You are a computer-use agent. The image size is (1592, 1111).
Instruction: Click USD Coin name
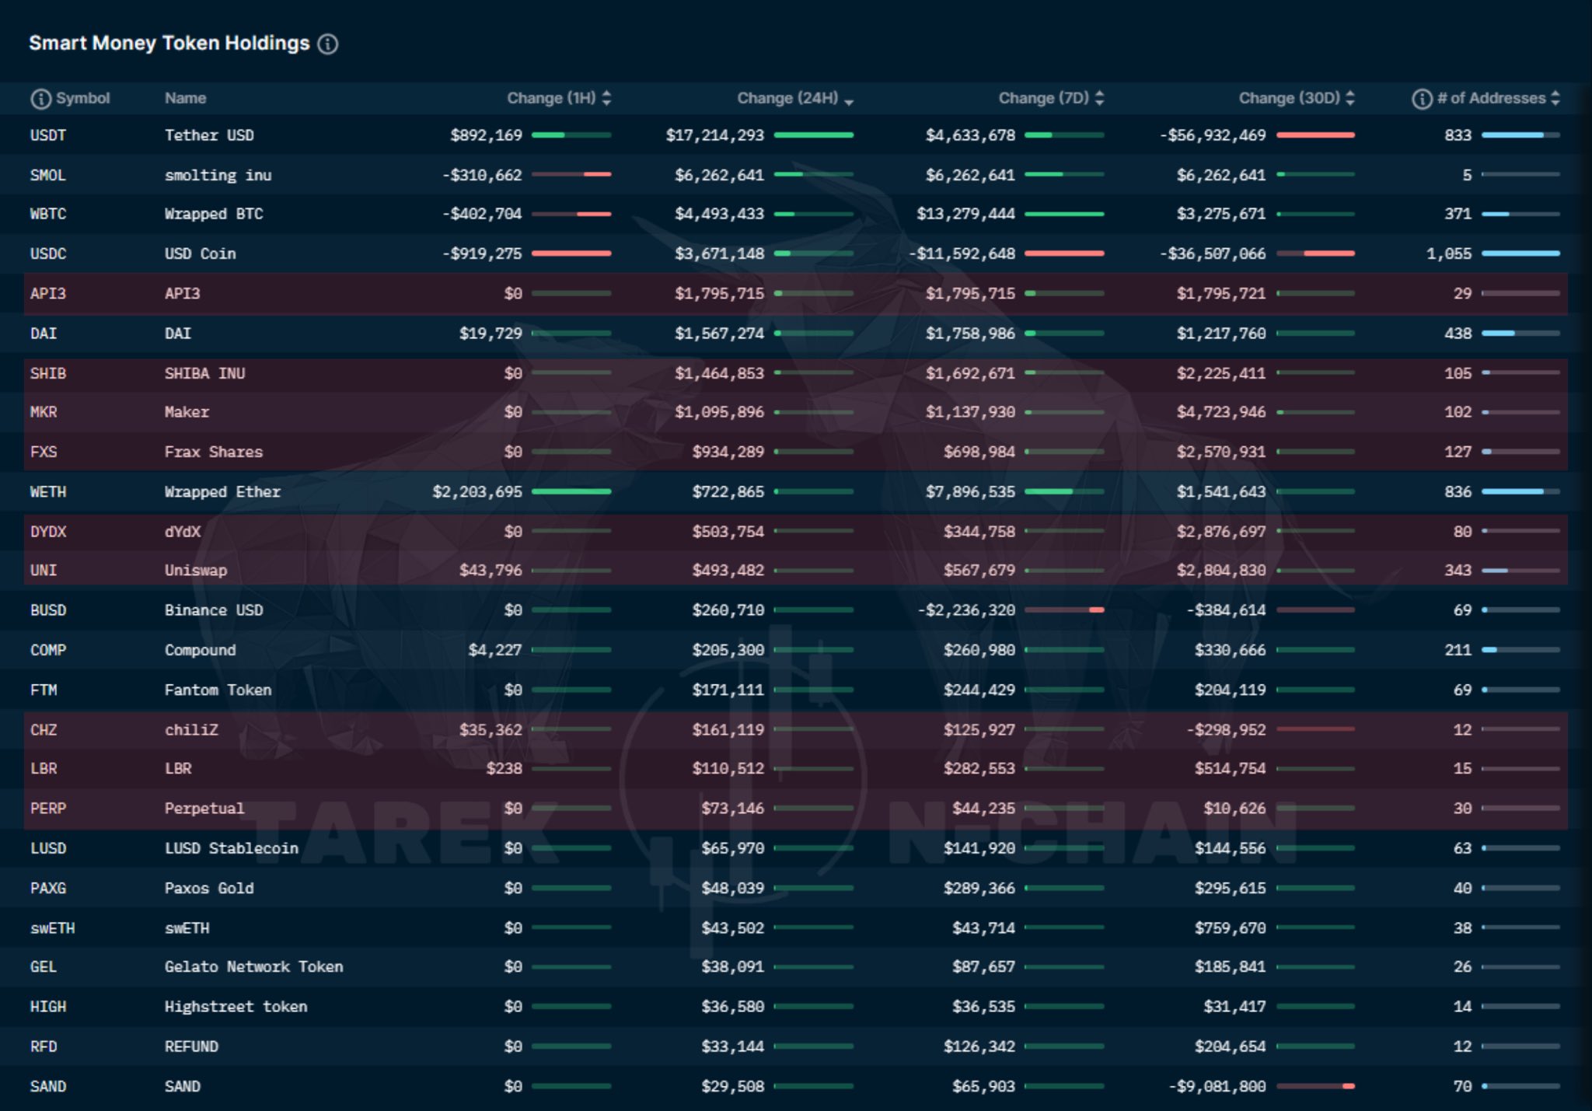(x=200, y=253)
